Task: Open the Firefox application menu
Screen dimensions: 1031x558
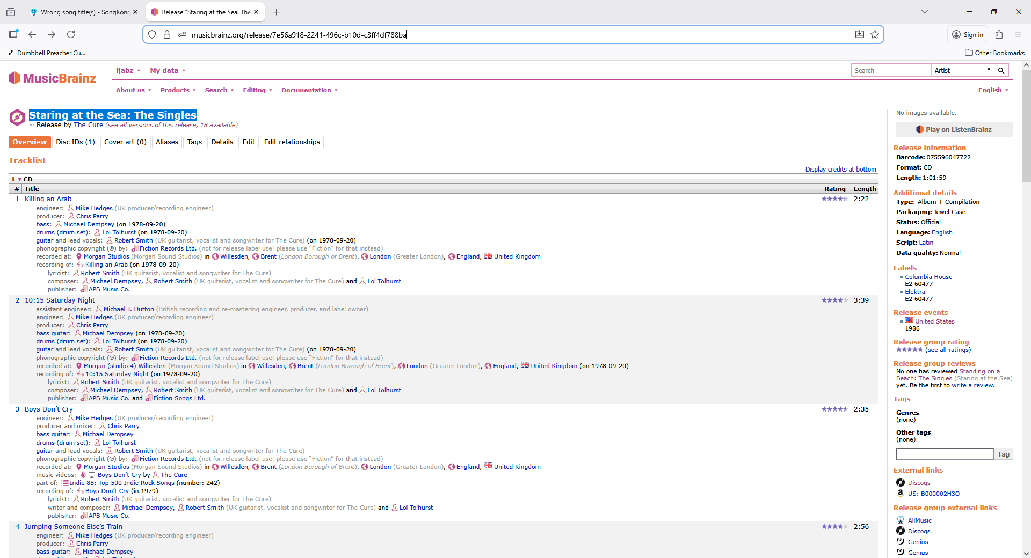Action: (x=1018, y=35)
